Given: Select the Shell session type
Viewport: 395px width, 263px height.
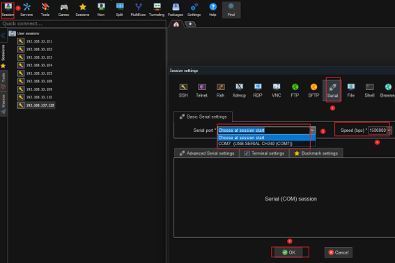Looking at the screenshot, I should [x=369, y=90].
